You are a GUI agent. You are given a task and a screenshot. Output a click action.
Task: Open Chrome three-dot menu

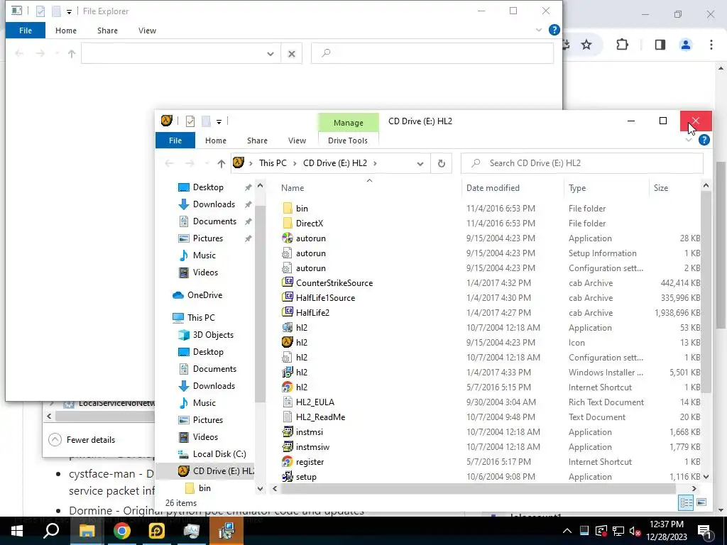(x=711, y=45)
